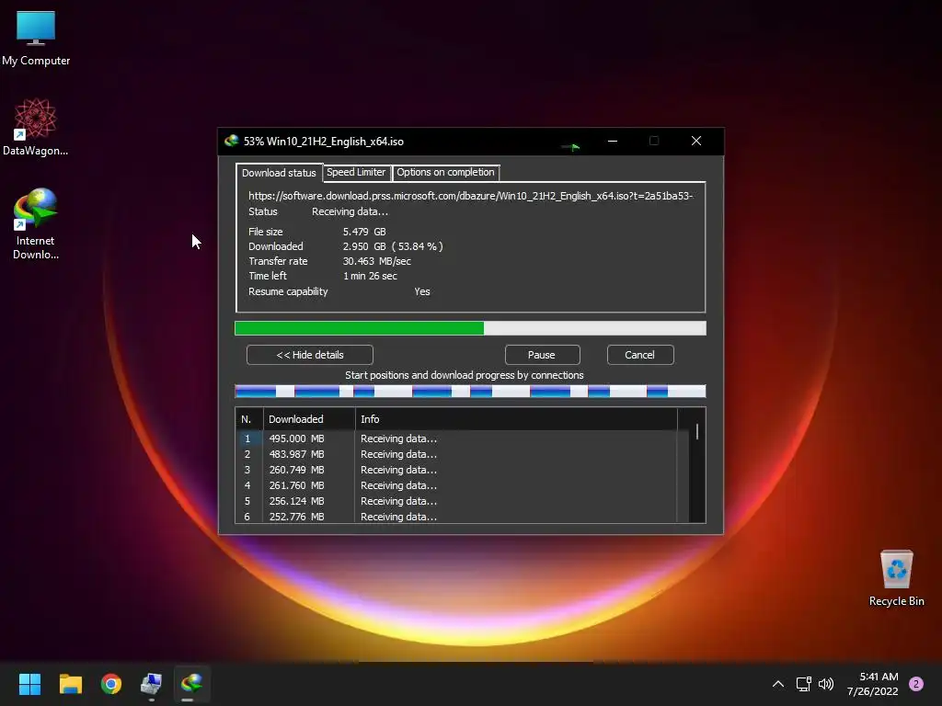Viewport: 942px width, 706px height.
Task: Minimize the IDM download window
Action: (x=613, y=141)
